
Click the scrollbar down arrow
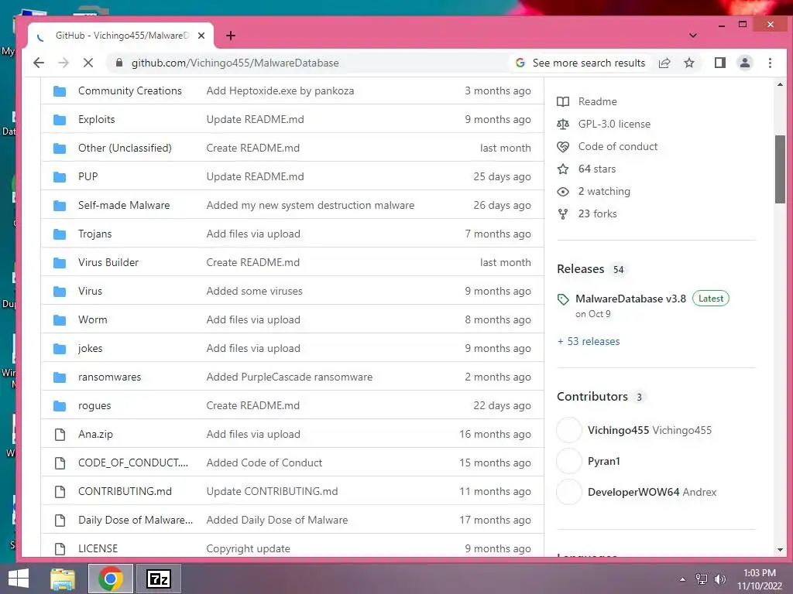[x=780, y=550]
